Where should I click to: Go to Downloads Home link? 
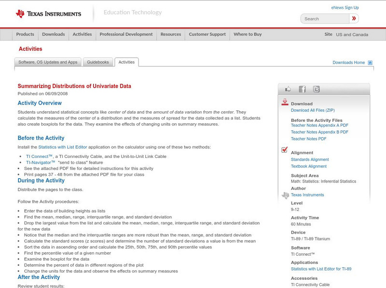click(x=348, y=63)
